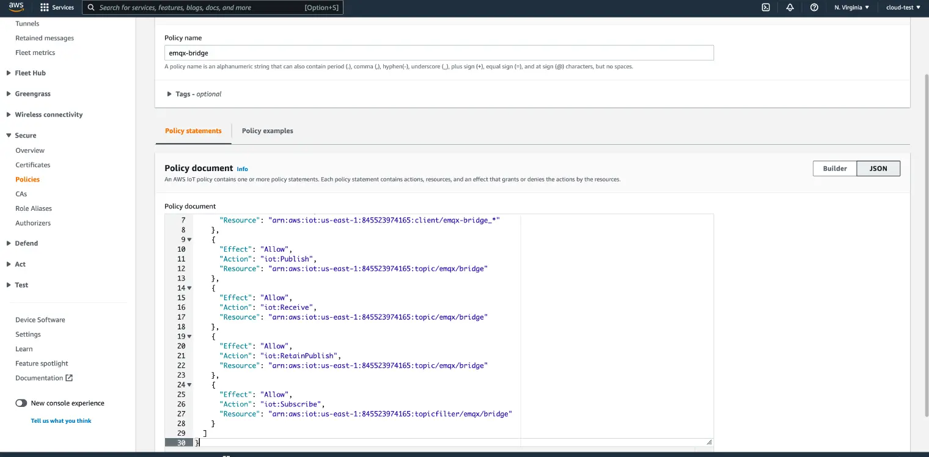This screenshot has height=457, width=929.
Task: Open the Secure Overview page
Action: click(x=30, y=150)
